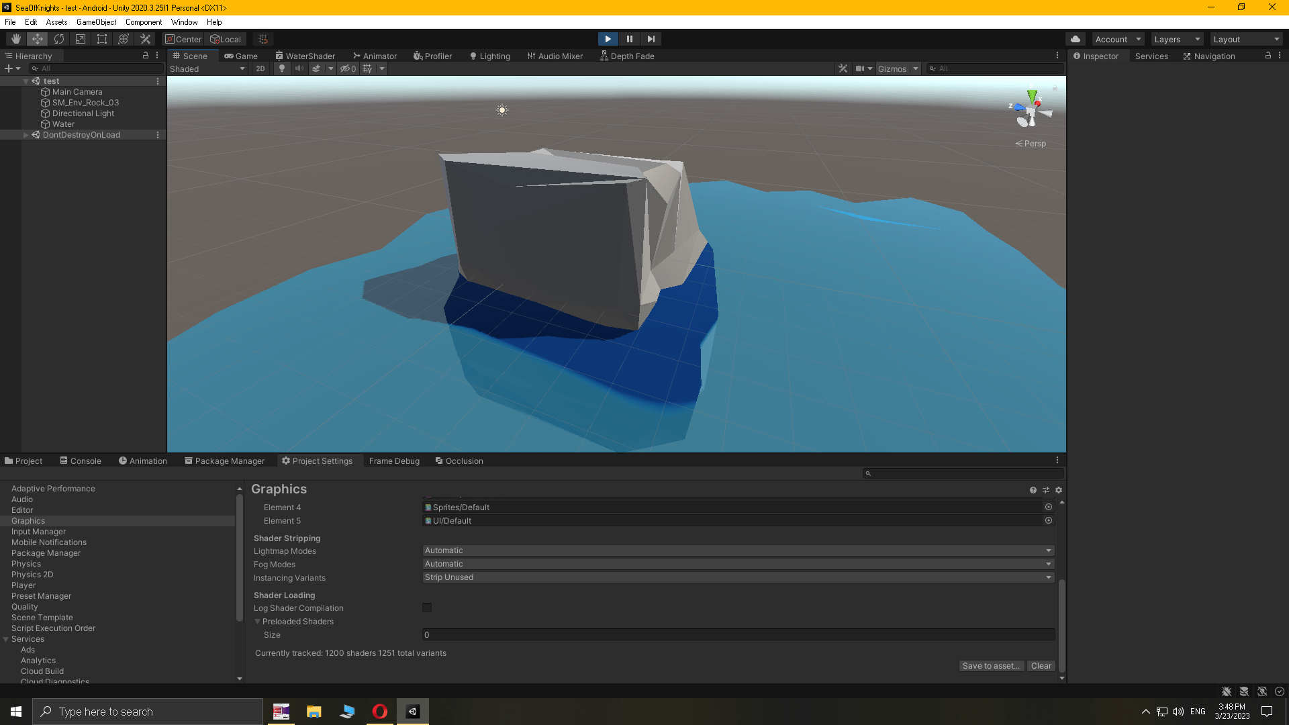The width and height of the screenshot is (1289, 725).
Task: Select the Rect Transform tool
Action: 101,39
